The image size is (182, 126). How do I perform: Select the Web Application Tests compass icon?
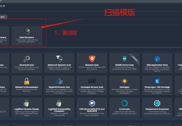coord(157,59)
